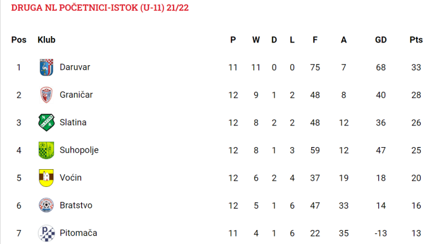This screenshot has height=244, width=441.
Task: Click the Pos column header
Action: pyautogui.click(x=19, y=40)
